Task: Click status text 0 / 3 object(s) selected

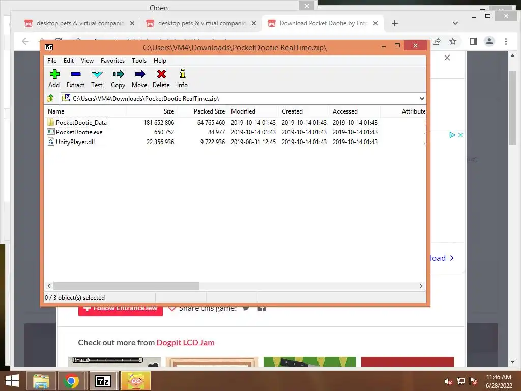Action: coord(75,297)
